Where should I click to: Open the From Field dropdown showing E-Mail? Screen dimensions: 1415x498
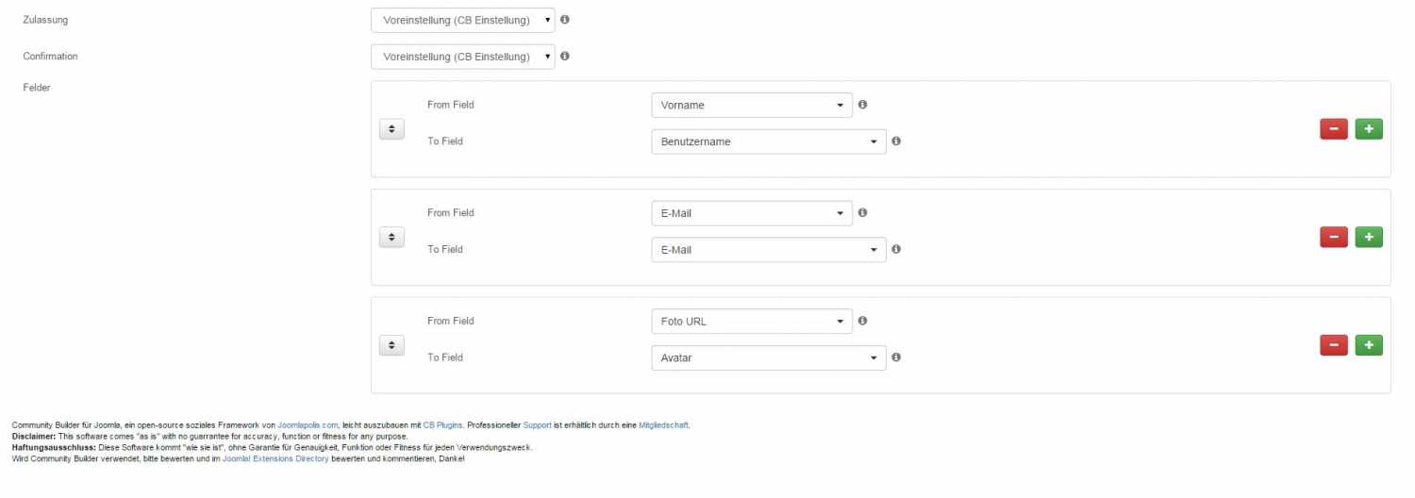[752, 213]
